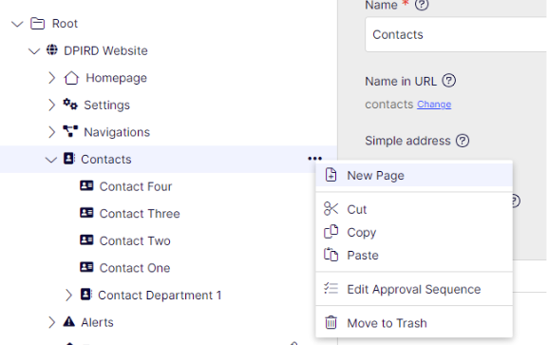This screenshot has height=345, width=548.
Task: Choose New Page from context menu
Action: (x=414, y=175)
